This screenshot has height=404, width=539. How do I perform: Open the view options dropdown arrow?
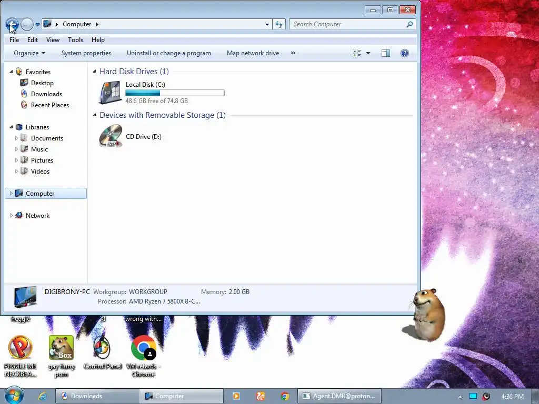tap(368, 53)
